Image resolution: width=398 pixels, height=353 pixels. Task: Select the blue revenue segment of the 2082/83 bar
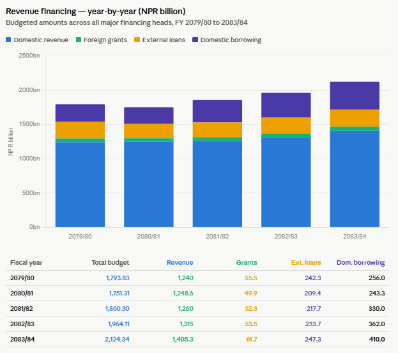tap(286, 182)
